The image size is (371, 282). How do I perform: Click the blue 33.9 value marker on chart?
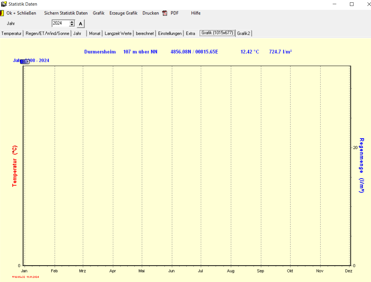(x=24, y=62)
